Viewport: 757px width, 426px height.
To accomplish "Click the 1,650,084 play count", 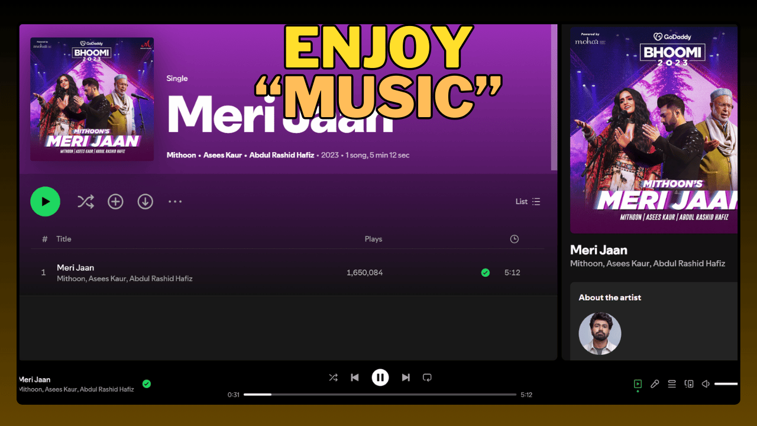I will 364,273.
